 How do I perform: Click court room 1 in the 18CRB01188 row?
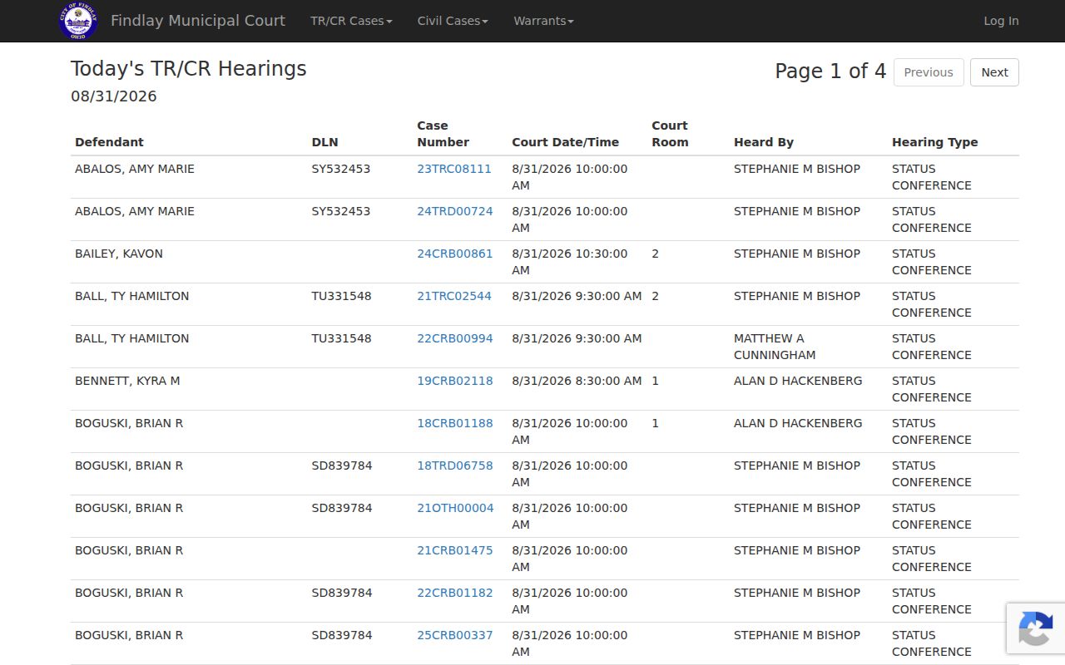(x=655, y=423)
